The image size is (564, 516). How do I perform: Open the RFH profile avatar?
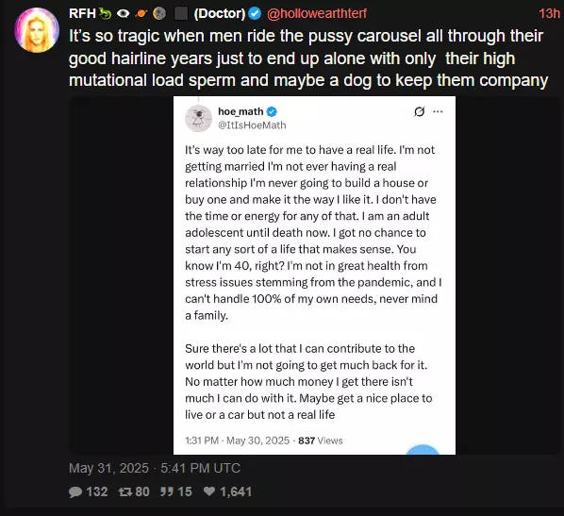click(37, 30)
